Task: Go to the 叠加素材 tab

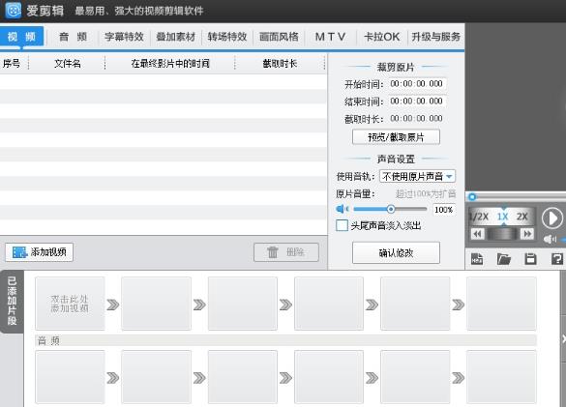Action: [x=176, y=37]
